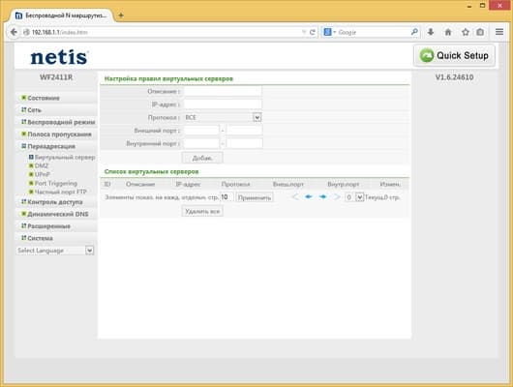The height and width of the screenshot is (387, 513).
Task: Go to browser home icon
Action: [448, 32]
